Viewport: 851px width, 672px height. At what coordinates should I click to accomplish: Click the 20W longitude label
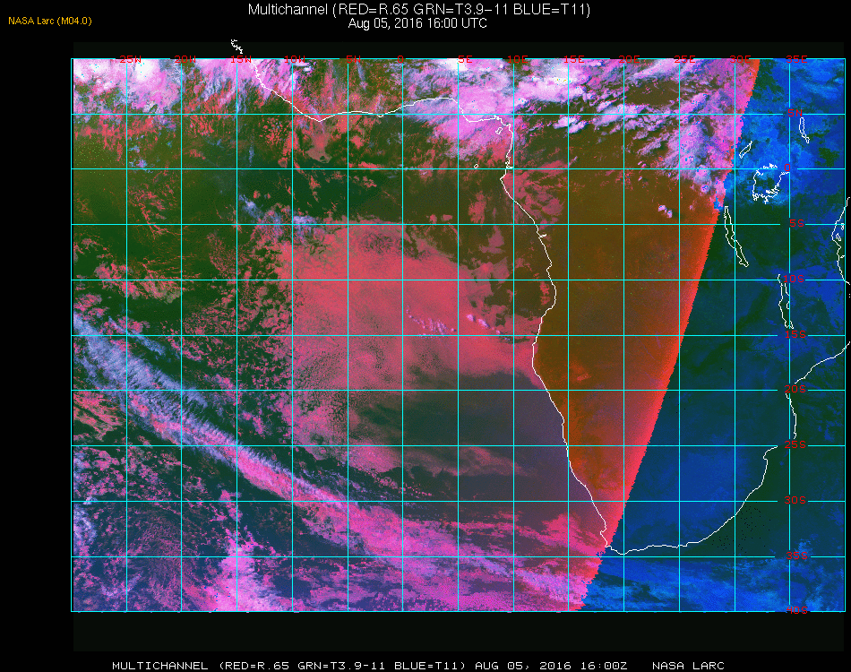click(x=185, y=59)
